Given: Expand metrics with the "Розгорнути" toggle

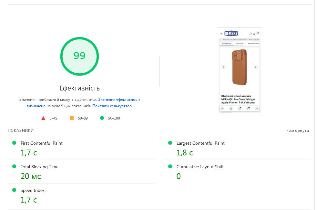Looking at the screenshot, I should pyautogui.click(x=297, y=131).
